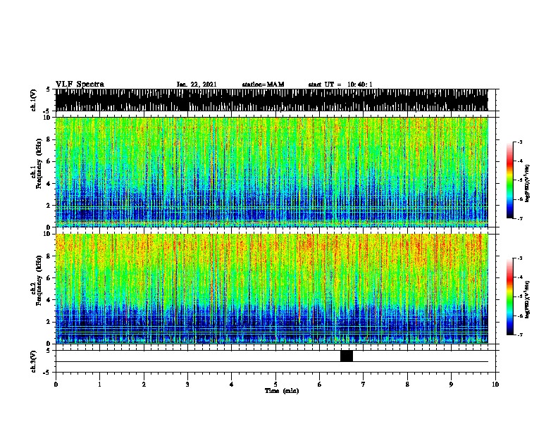Viewport: 558px width, 431px height.
Task: Click the "VLF Spectra" plot title
Action: 80,85
